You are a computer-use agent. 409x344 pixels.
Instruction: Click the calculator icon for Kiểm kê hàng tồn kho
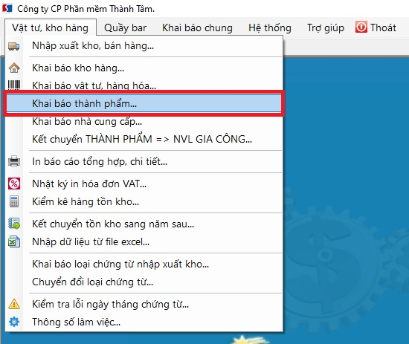pyautogui.click(x=14, y=201)
